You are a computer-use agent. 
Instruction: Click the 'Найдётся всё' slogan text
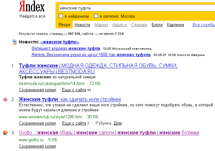(x=32, y=16)
